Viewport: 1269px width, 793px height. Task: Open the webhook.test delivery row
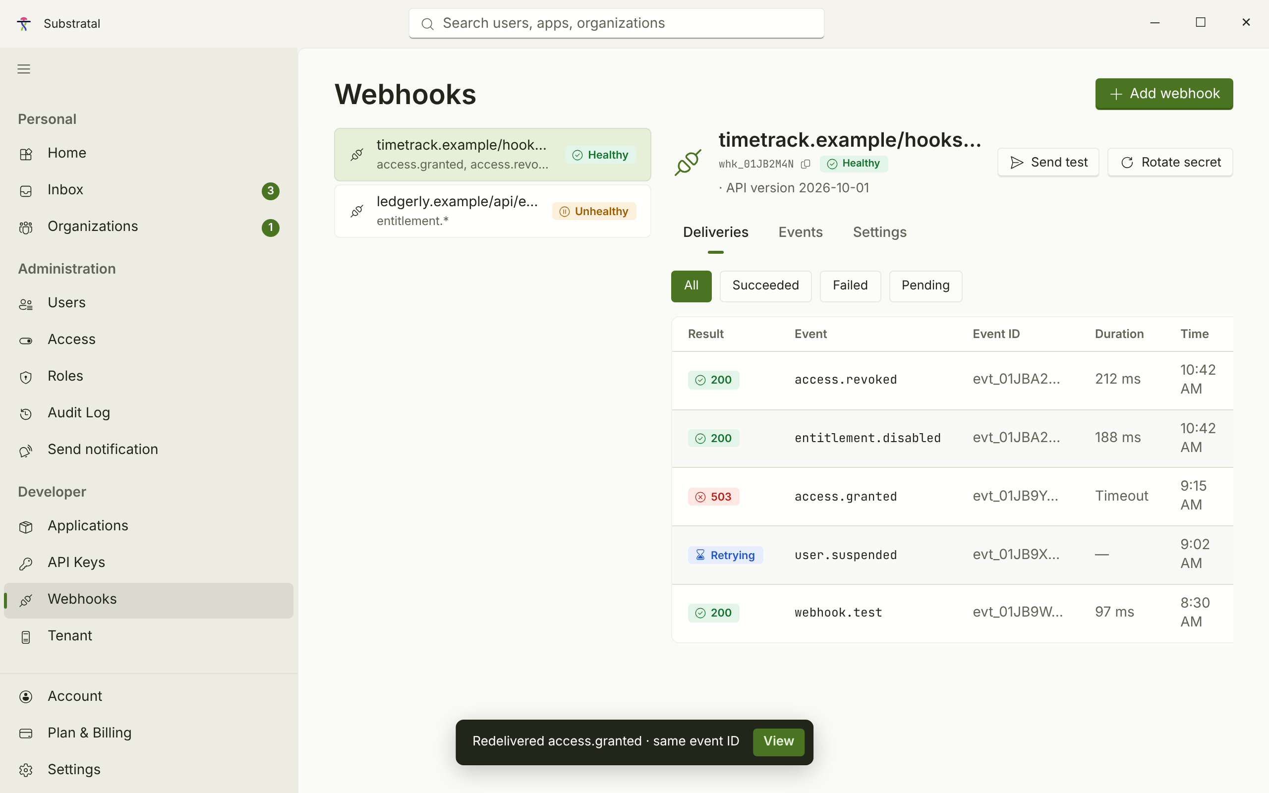[x=952, y=613]
